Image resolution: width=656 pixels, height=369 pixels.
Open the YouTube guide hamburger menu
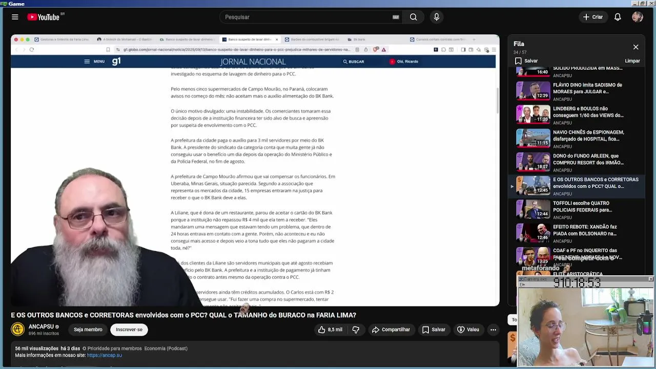(x=15, y=17)
